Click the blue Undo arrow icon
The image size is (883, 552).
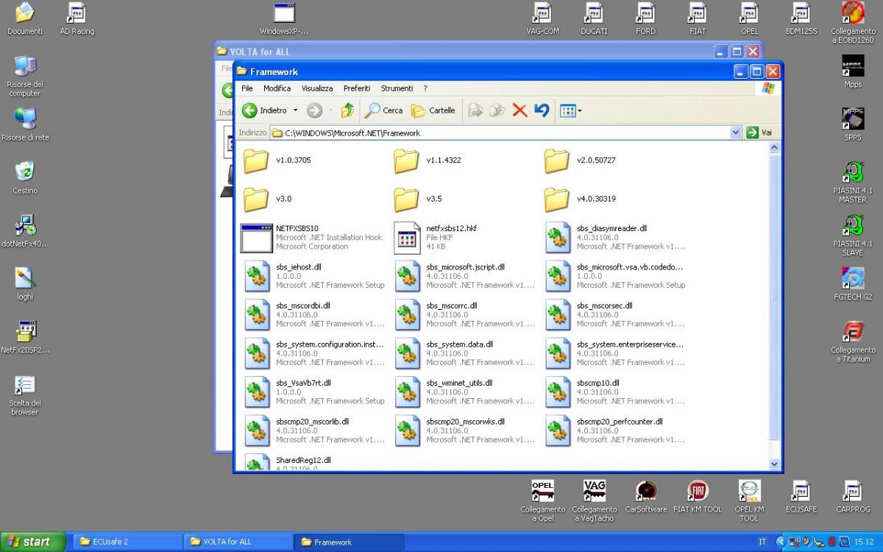tap(542, 110)
